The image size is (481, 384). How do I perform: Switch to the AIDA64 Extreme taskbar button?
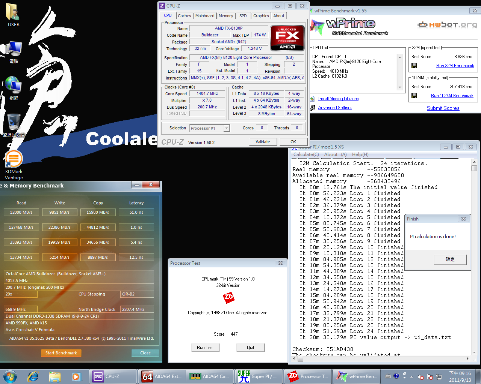[162, 376]
